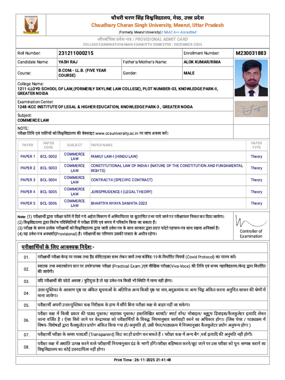Click instruction number 06.
285x380 pixels.
tap(27, 320)
